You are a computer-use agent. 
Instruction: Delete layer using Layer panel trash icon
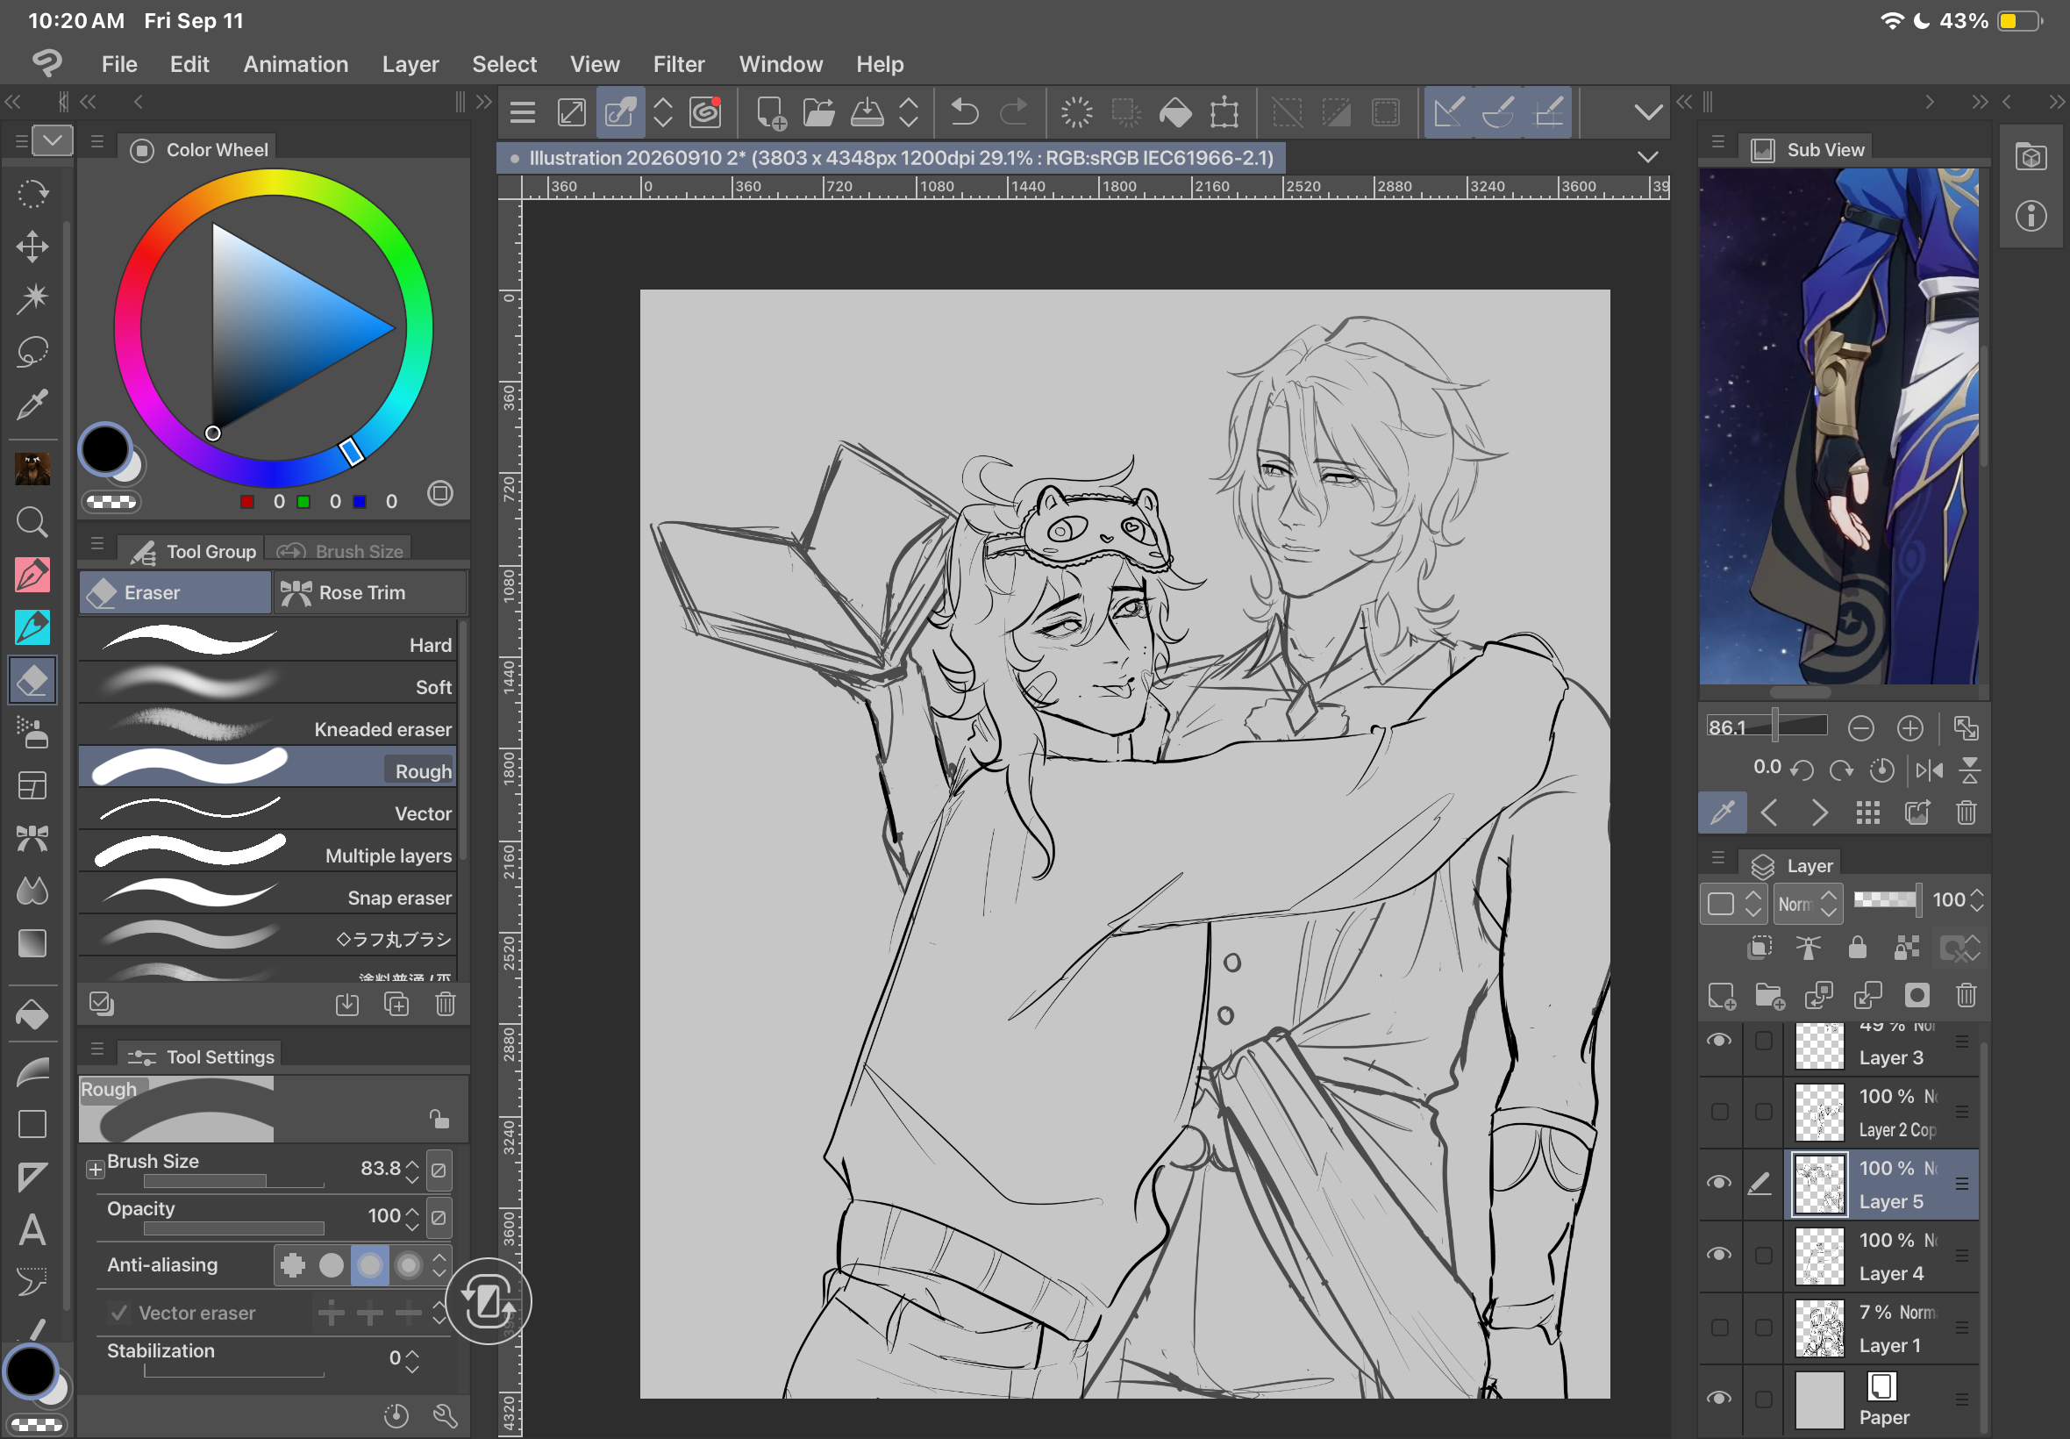1966,994
